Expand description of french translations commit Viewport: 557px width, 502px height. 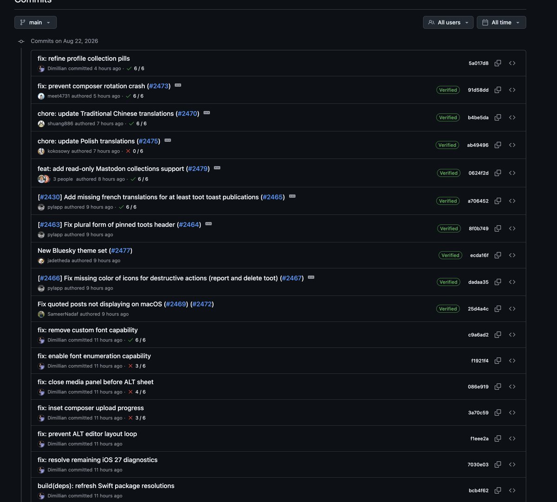292,196
